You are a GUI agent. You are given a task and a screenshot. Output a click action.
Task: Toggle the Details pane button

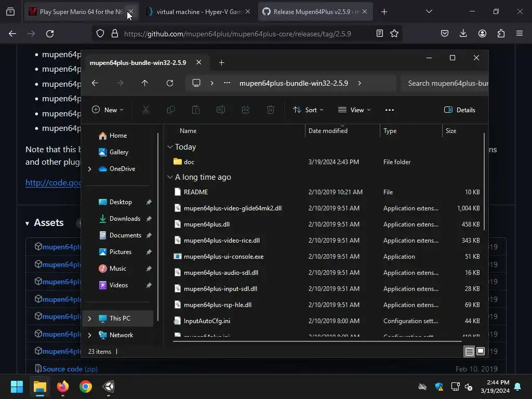tap(460, 110)
